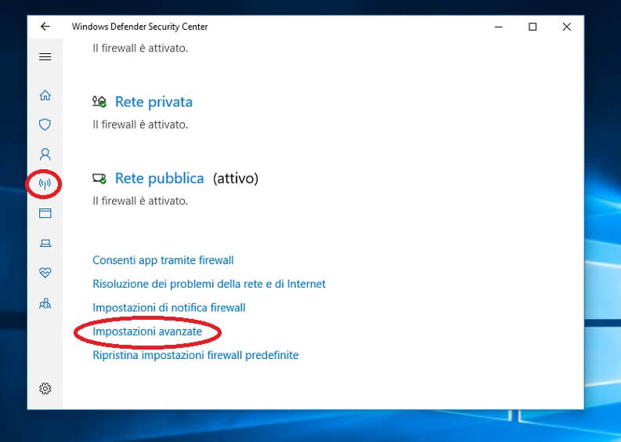Open Risoluzione dei problemi della rete e di Internet

209,284
